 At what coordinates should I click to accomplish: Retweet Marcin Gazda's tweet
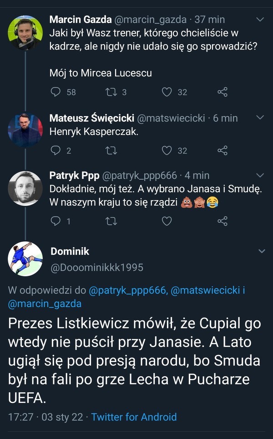pyautogui.click(x=111, y=92)
